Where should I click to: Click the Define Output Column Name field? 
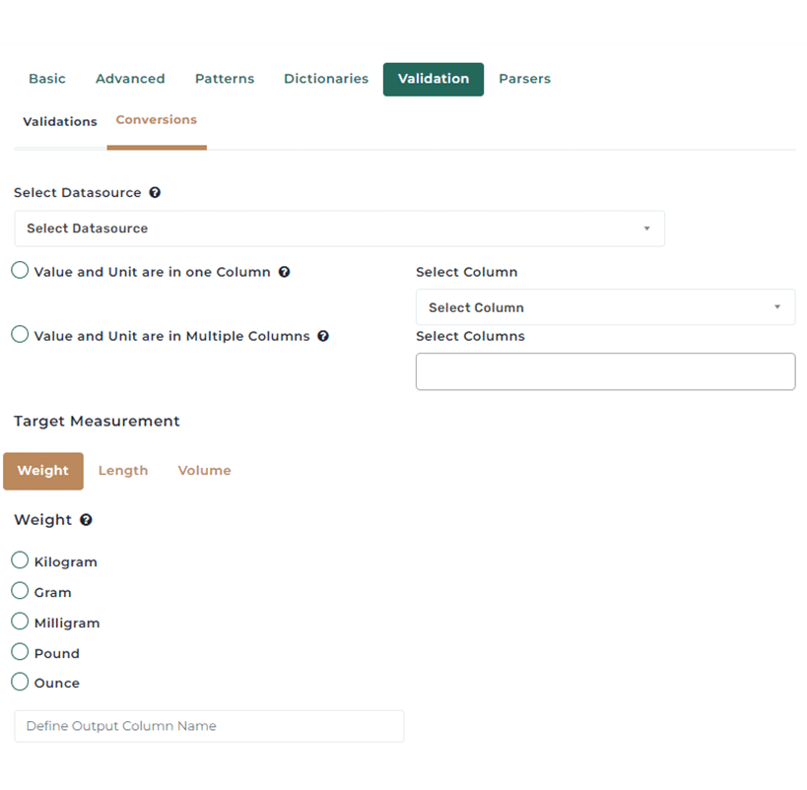(208, 726)
